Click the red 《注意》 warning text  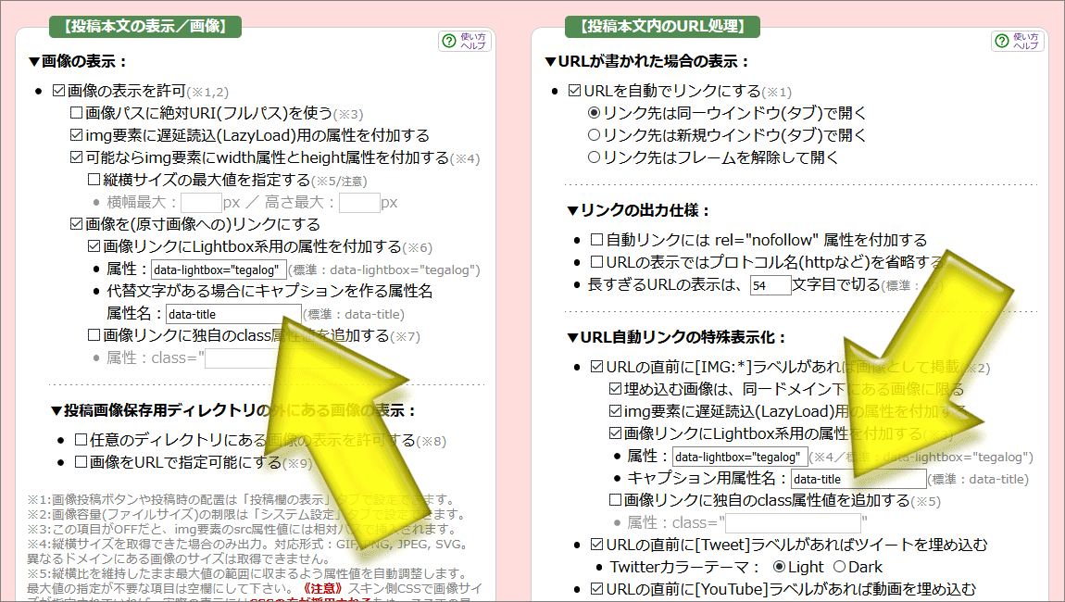[x=322, y=588]
